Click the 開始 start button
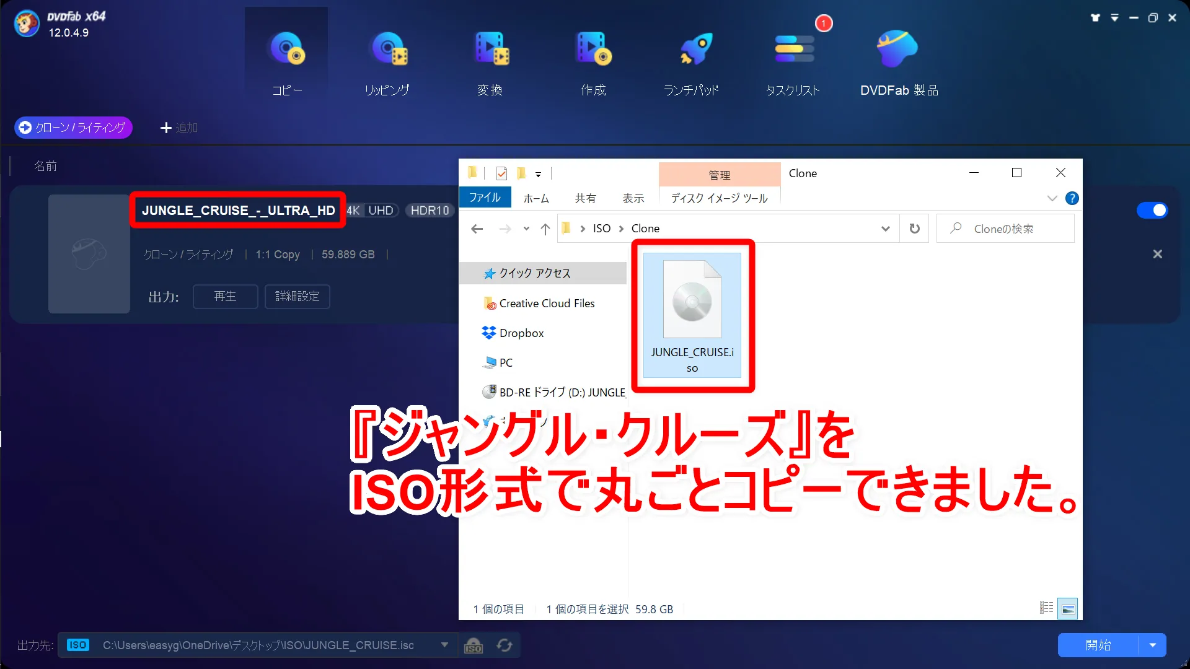1190x669 pixels. (1098, 645)
